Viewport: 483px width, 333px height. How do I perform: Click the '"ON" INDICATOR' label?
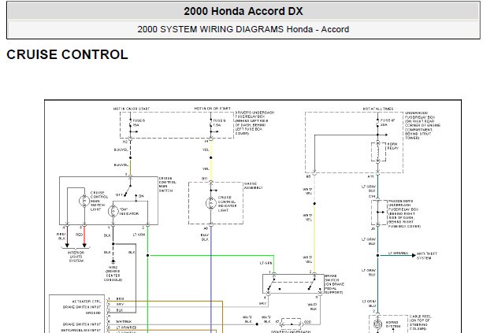[128, 212]
